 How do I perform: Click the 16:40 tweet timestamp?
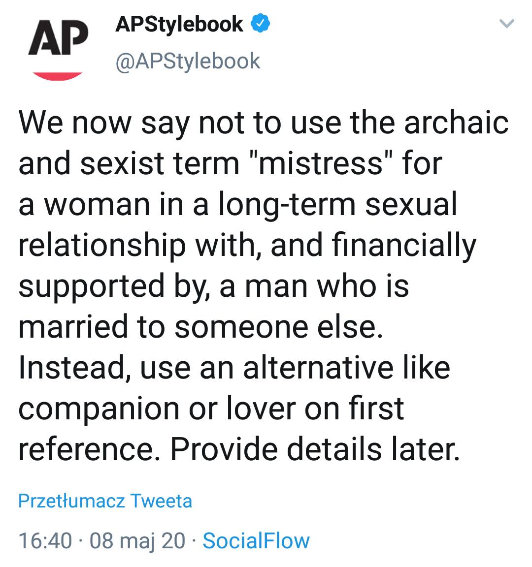[45, 540]
